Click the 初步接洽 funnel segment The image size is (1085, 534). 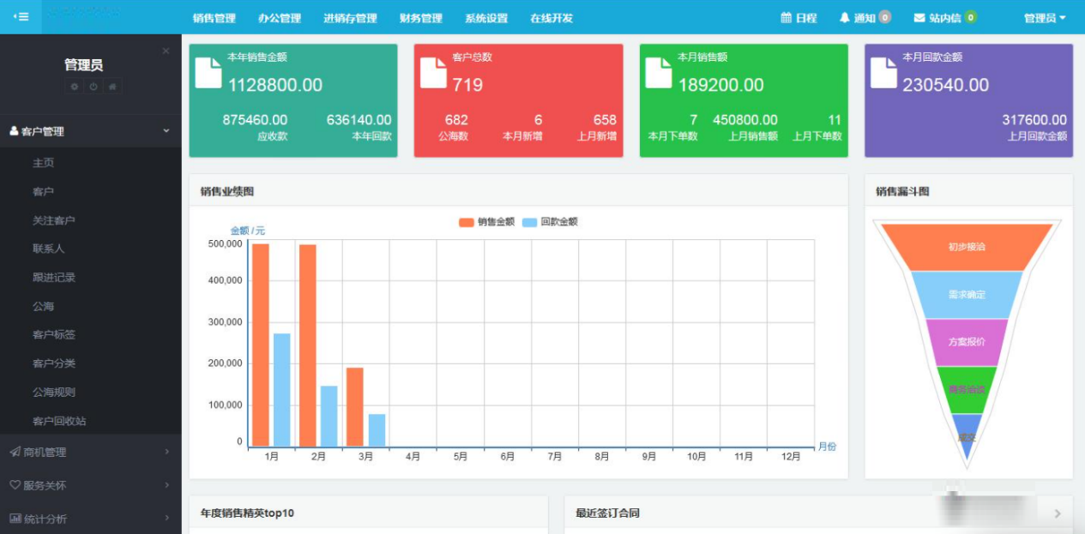click(967, 247)
